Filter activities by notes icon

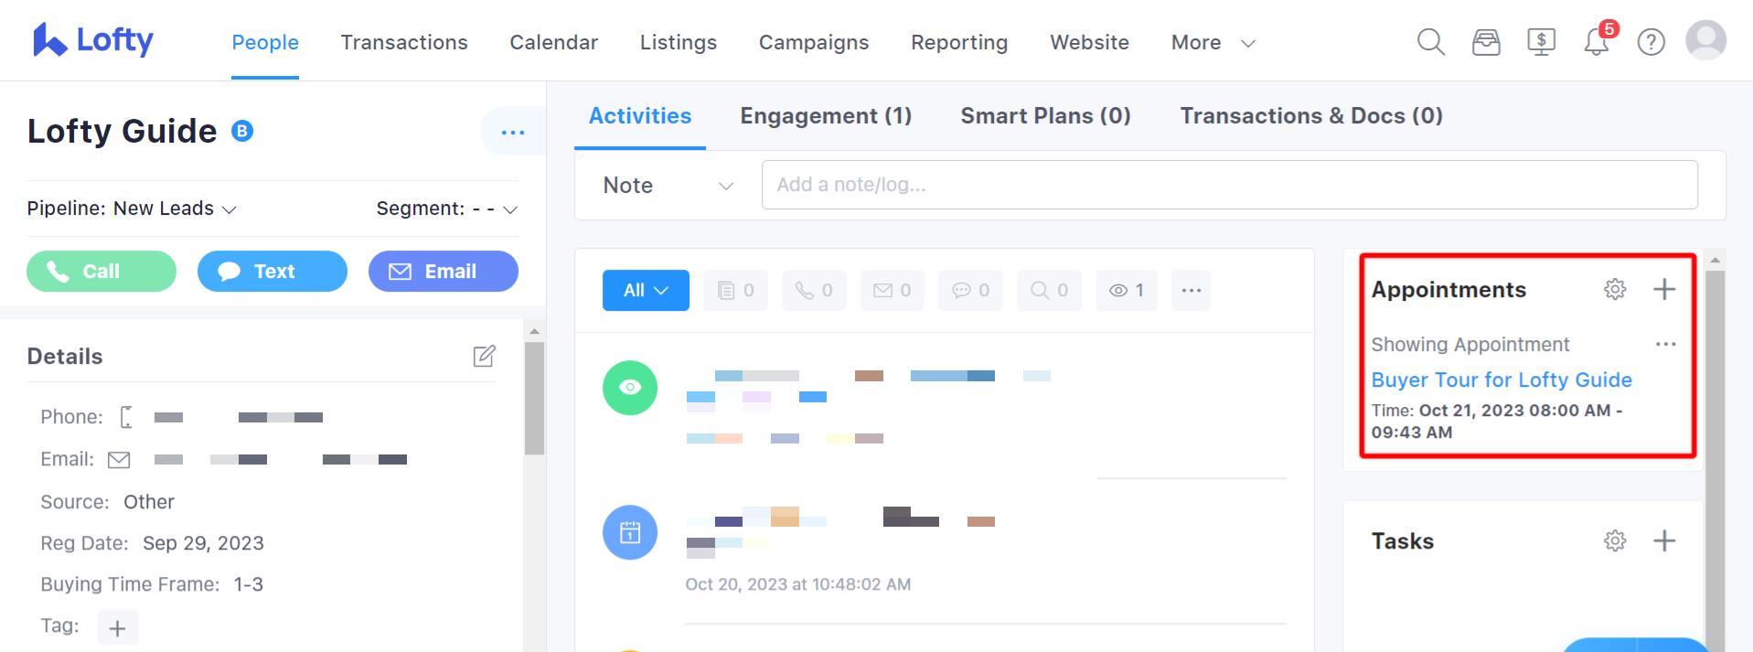(735, 290)
